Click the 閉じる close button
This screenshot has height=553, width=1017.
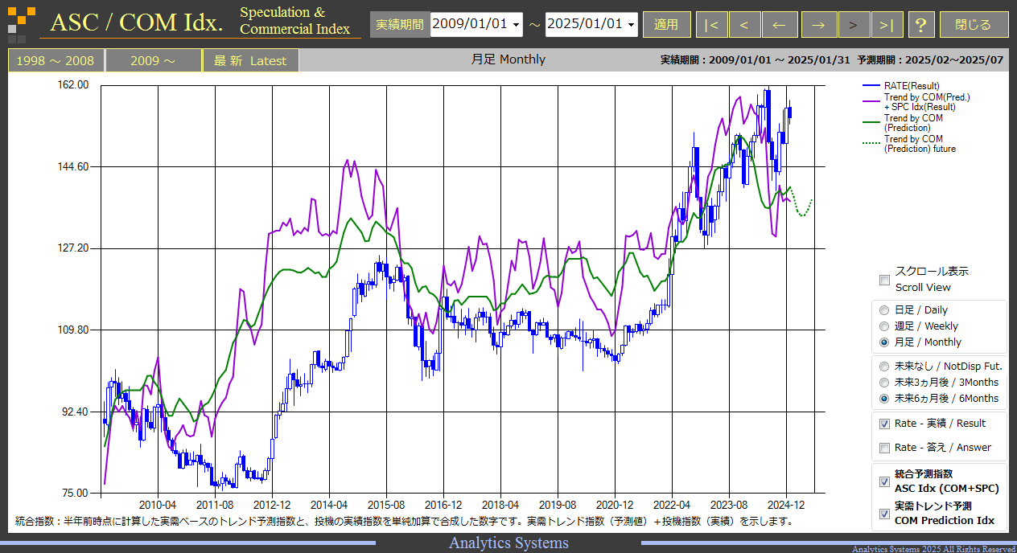[x=974, y=25]
